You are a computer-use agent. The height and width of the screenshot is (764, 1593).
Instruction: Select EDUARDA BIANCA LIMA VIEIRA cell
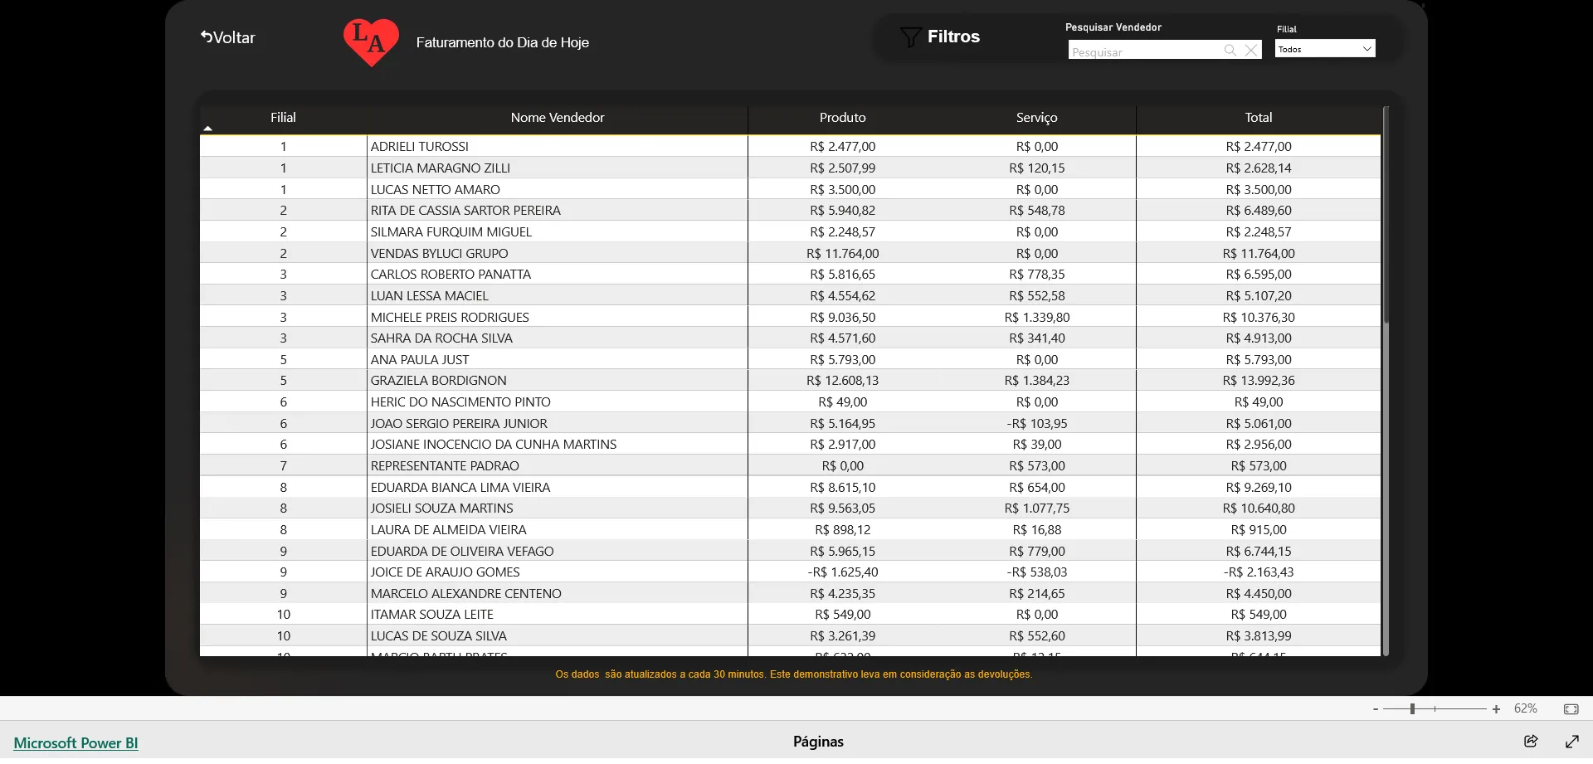557,487
